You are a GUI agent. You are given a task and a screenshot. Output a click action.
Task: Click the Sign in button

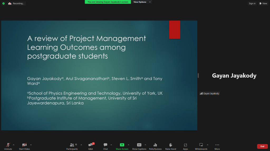pyautogui.click(x=252, y=3)
